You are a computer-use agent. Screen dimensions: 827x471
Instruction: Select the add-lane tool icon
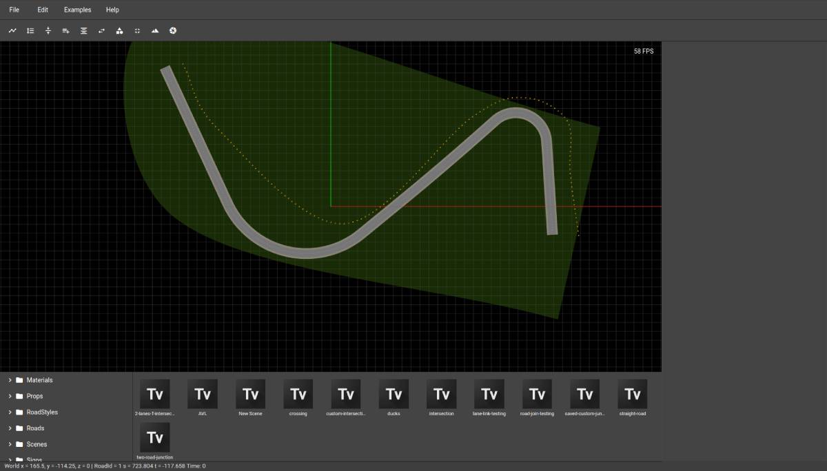pos(66,30)
